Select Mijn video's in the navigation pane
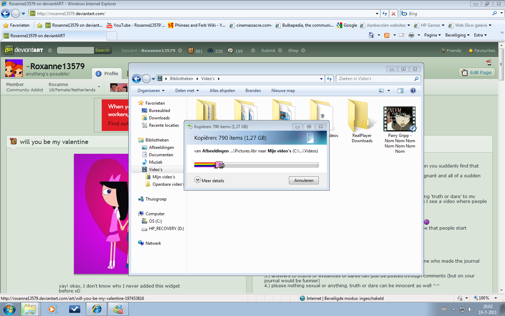 point(160,177)
